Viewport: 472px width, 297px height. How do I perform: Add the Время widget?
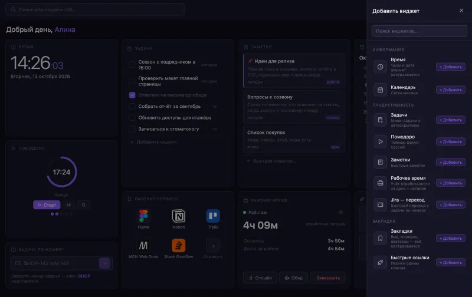[x=450, y=67]
